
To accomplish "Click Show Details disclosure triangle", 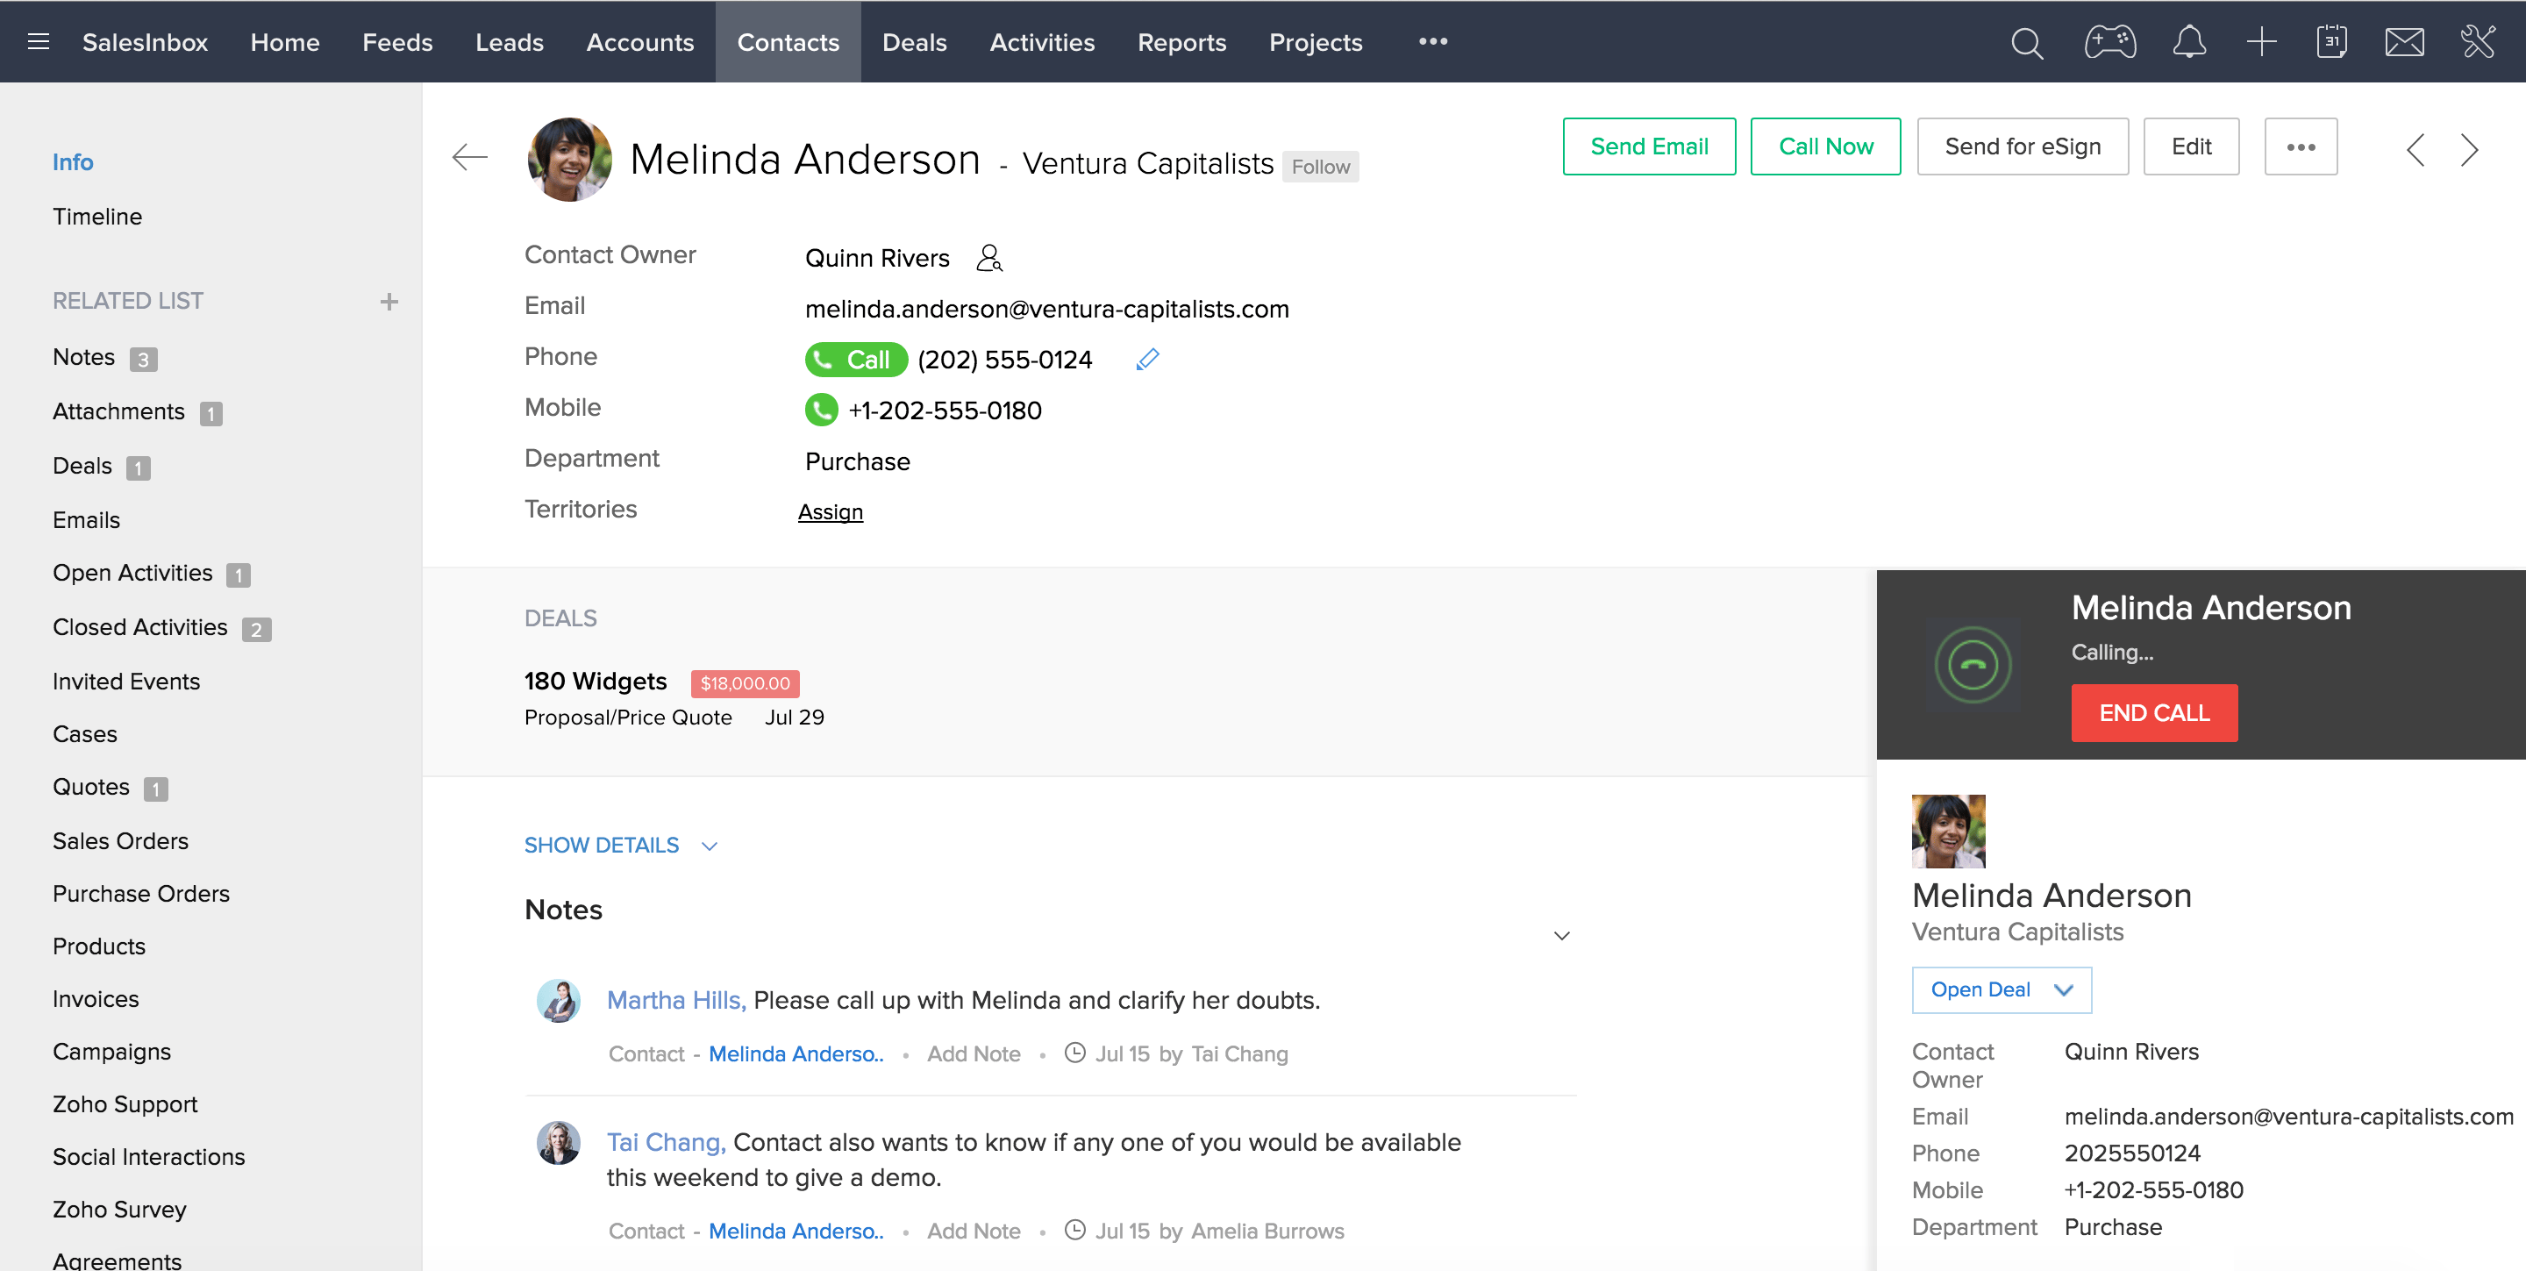I will pyautogui.click(x=708, y=845).
